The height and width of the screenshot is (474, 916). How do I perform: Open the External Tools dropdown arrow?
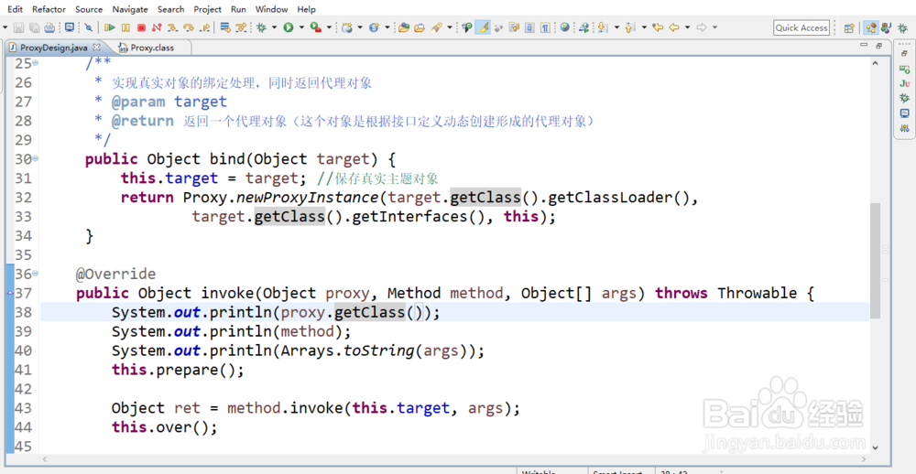click(329, 27)
